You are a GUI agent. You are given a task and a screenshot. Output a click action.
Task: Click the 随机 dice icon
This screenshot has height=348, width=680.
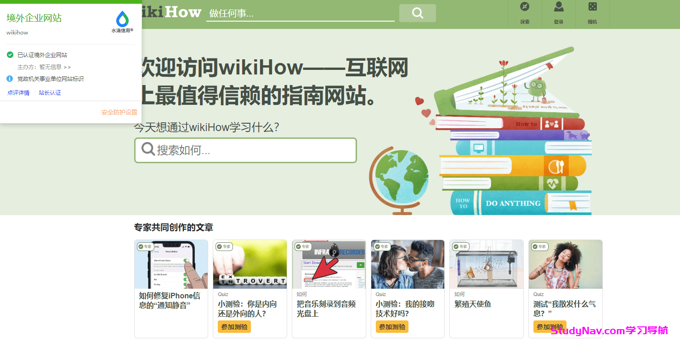[x=593, y=6]
